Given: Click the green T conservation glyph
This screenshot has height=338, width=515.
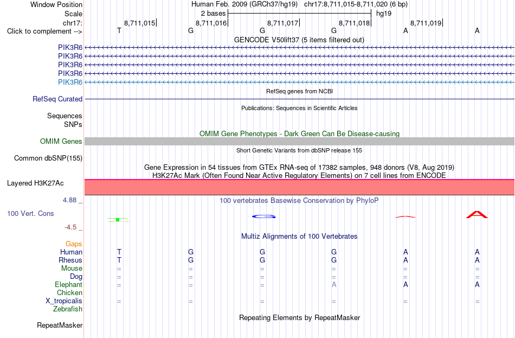Looking at the screenshot, I should [x=118, y=220].
